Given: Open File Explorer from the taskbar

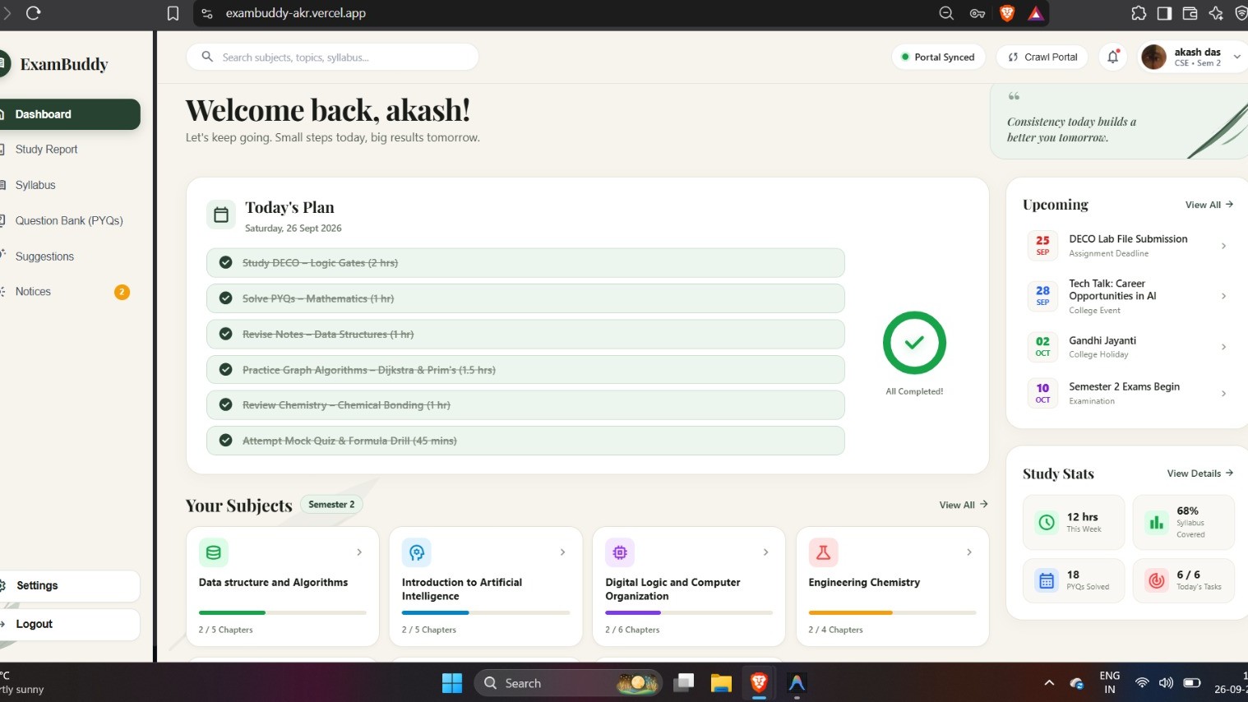Looking at the screenshot, I should [x=721, y=683].
